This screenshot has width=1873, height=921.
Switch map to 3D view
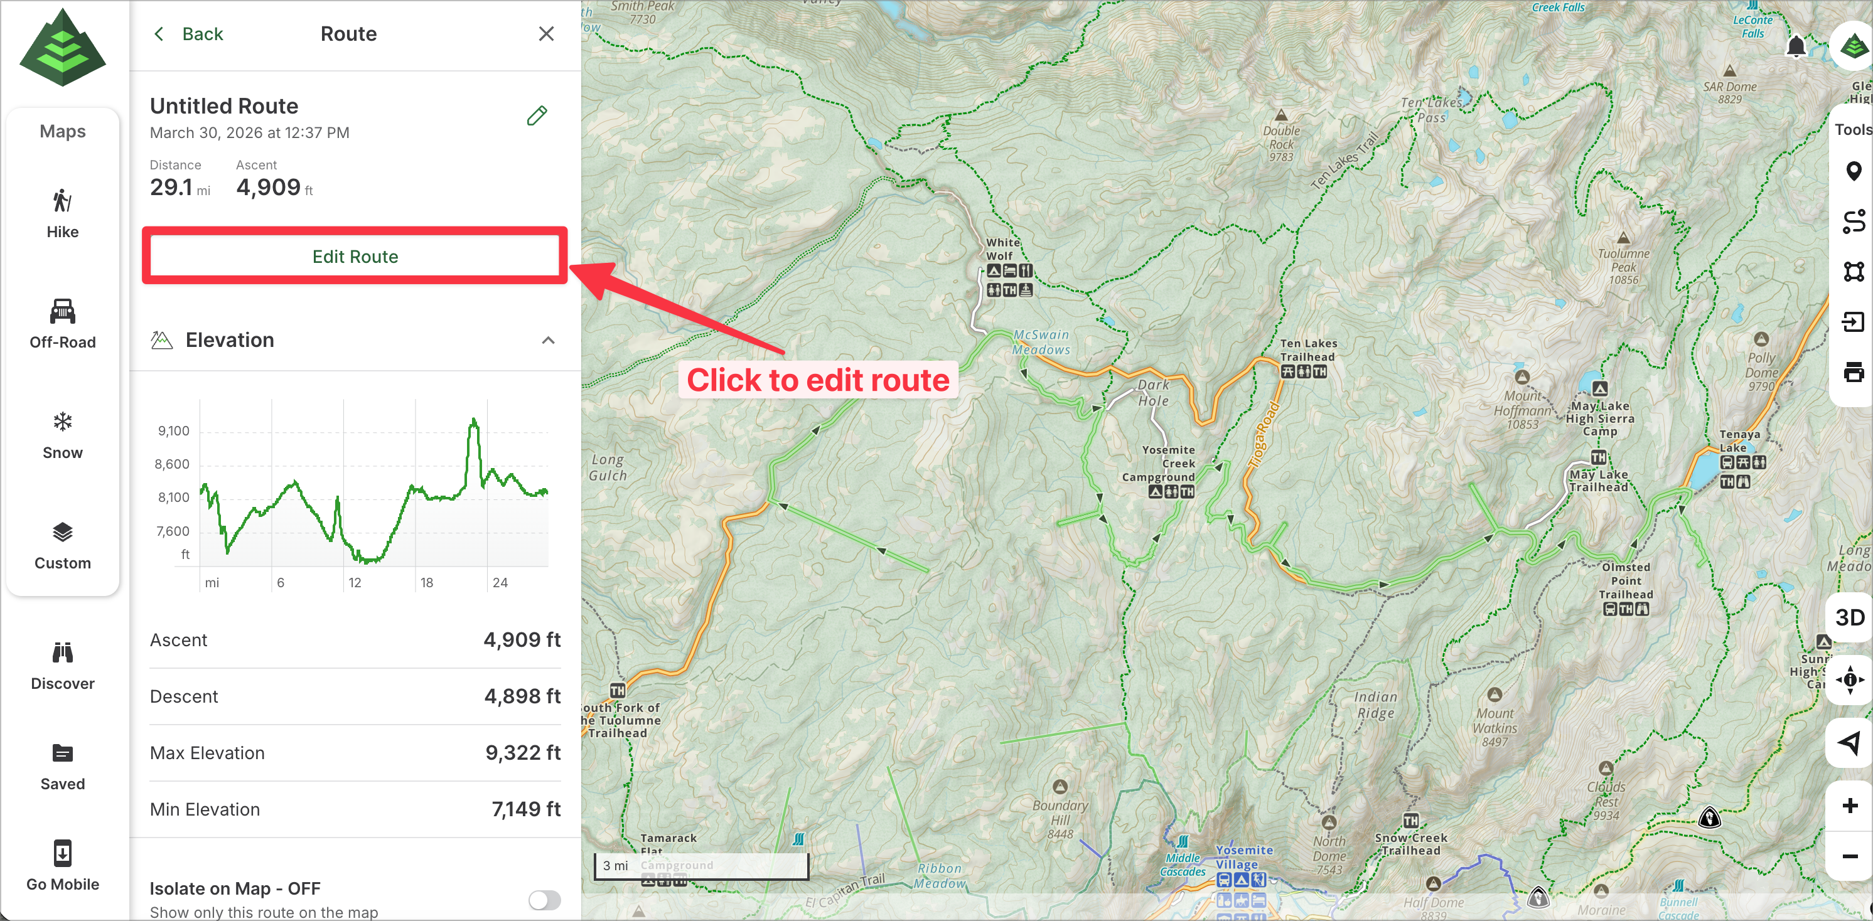pos(1849,617)
